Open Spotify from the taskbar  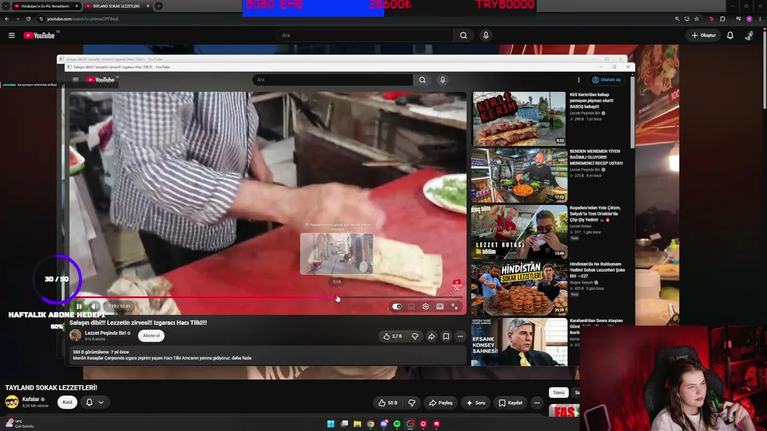click(397, 424)
